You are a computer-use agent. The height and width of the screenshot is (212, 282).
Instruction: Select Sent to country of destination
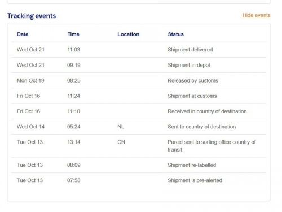202,127
